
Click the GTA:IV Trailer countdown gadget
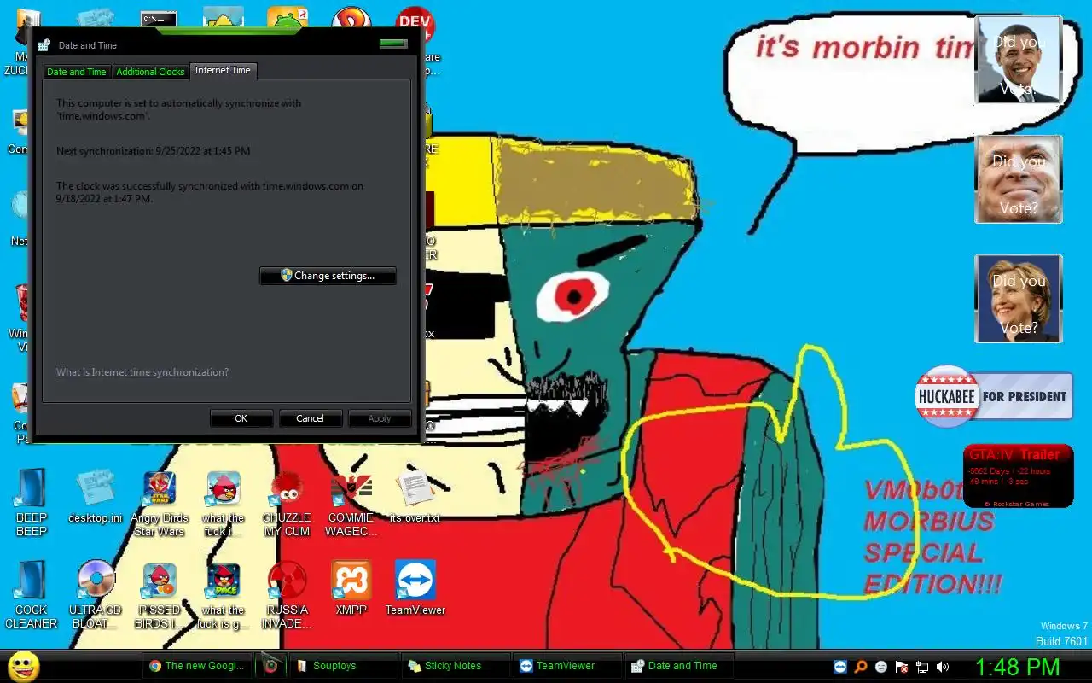[1019, 476]
